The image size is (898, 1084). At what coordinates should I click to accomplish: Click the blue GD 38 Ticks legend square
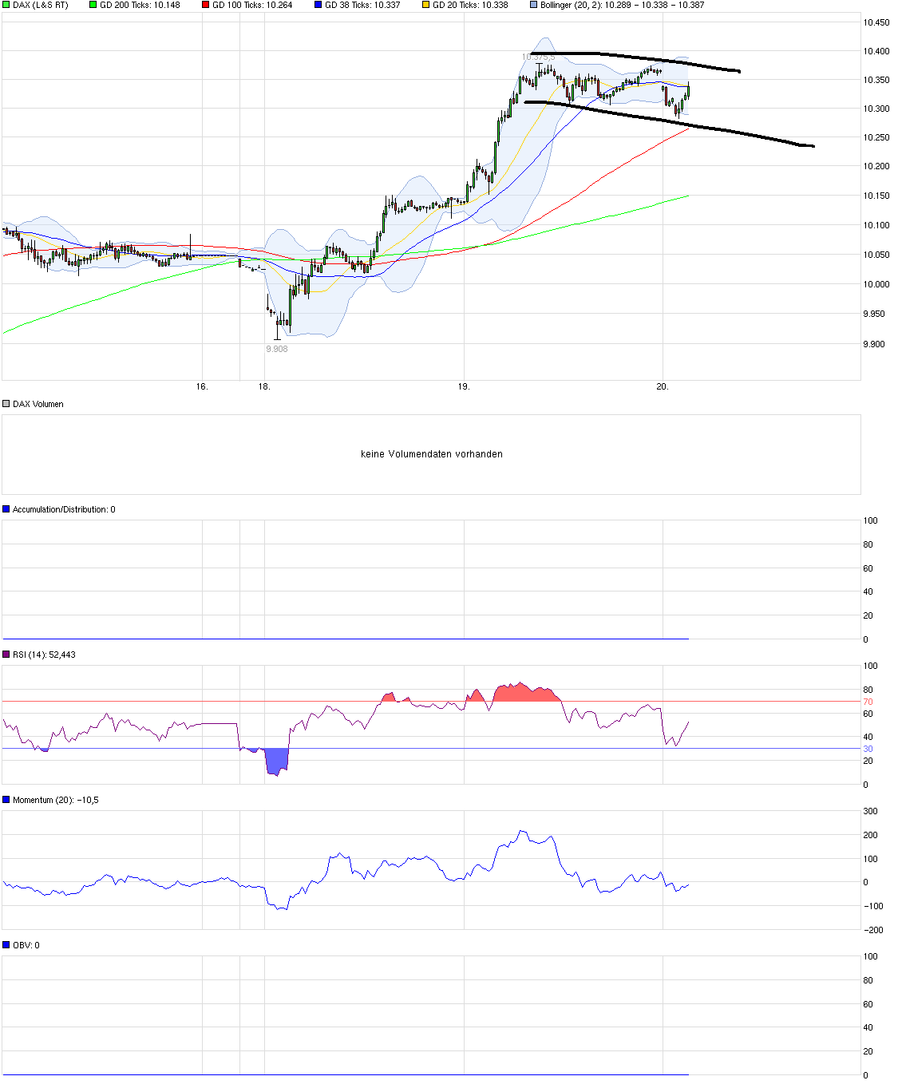(318, 5)
